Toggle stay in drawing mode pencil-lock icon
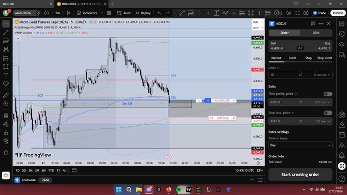 coord(6,124)
